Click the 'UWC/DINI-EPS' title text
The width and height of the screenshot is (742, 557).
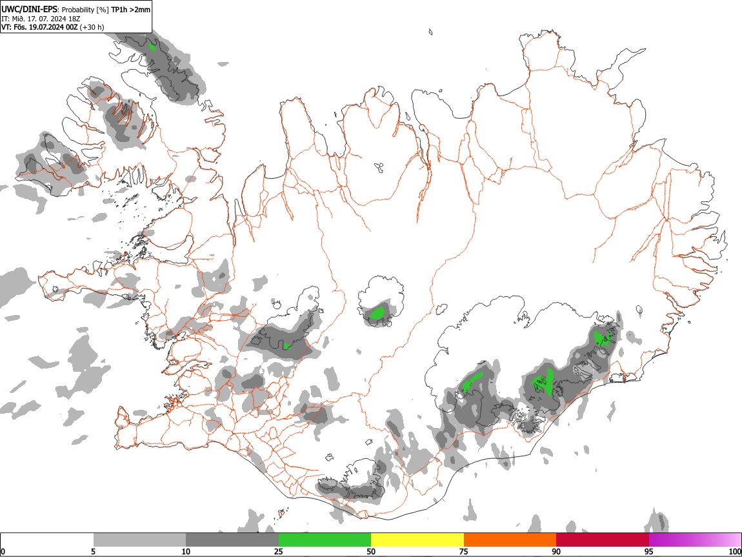30,9
